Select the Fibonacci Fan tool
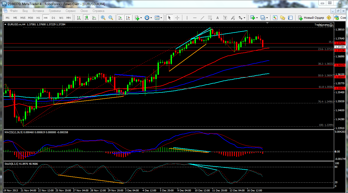 point(233,18)
